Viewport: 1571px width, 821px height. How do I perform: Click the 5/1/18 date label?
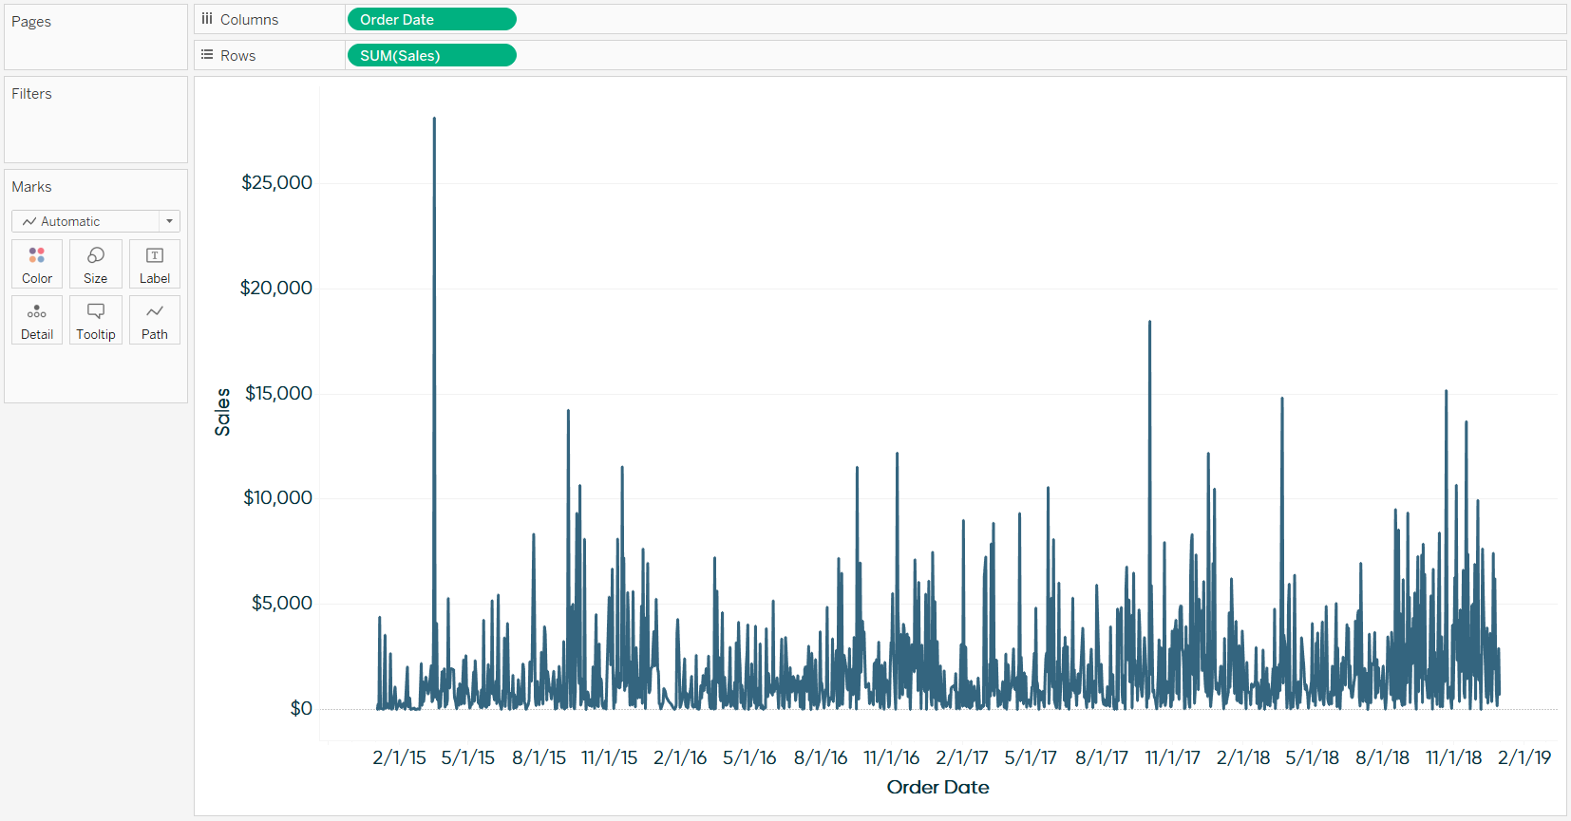click(x=1313, y=757)
